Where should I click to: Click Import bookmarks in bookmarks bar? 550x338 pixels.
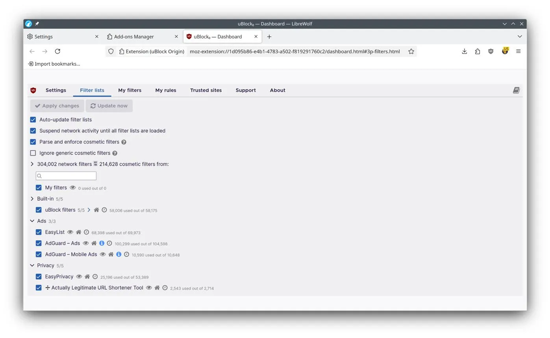coord(54,64)
